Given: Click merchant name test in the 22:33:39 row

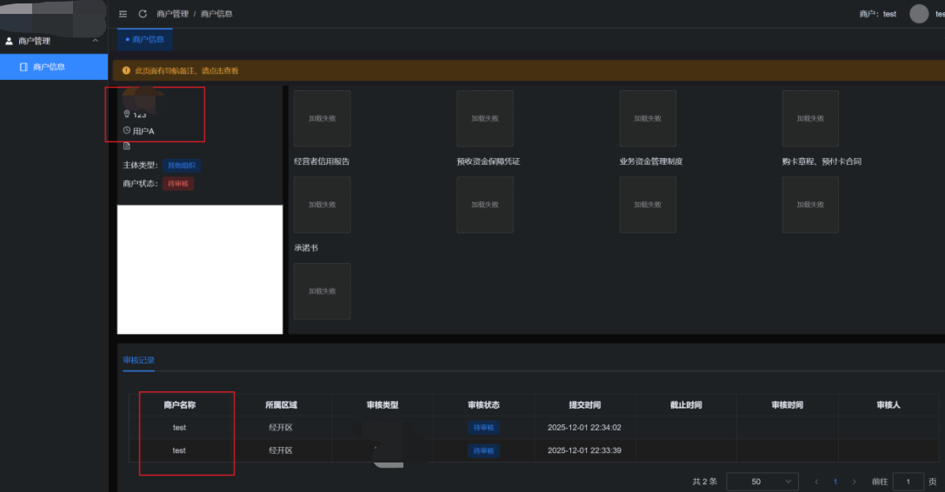Looking at the screenshot, I should pyautogui.click(x=180, y=450).
